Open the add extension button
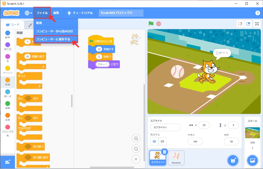263x169 pixels. pyautogui.click(x=7, y=162)
